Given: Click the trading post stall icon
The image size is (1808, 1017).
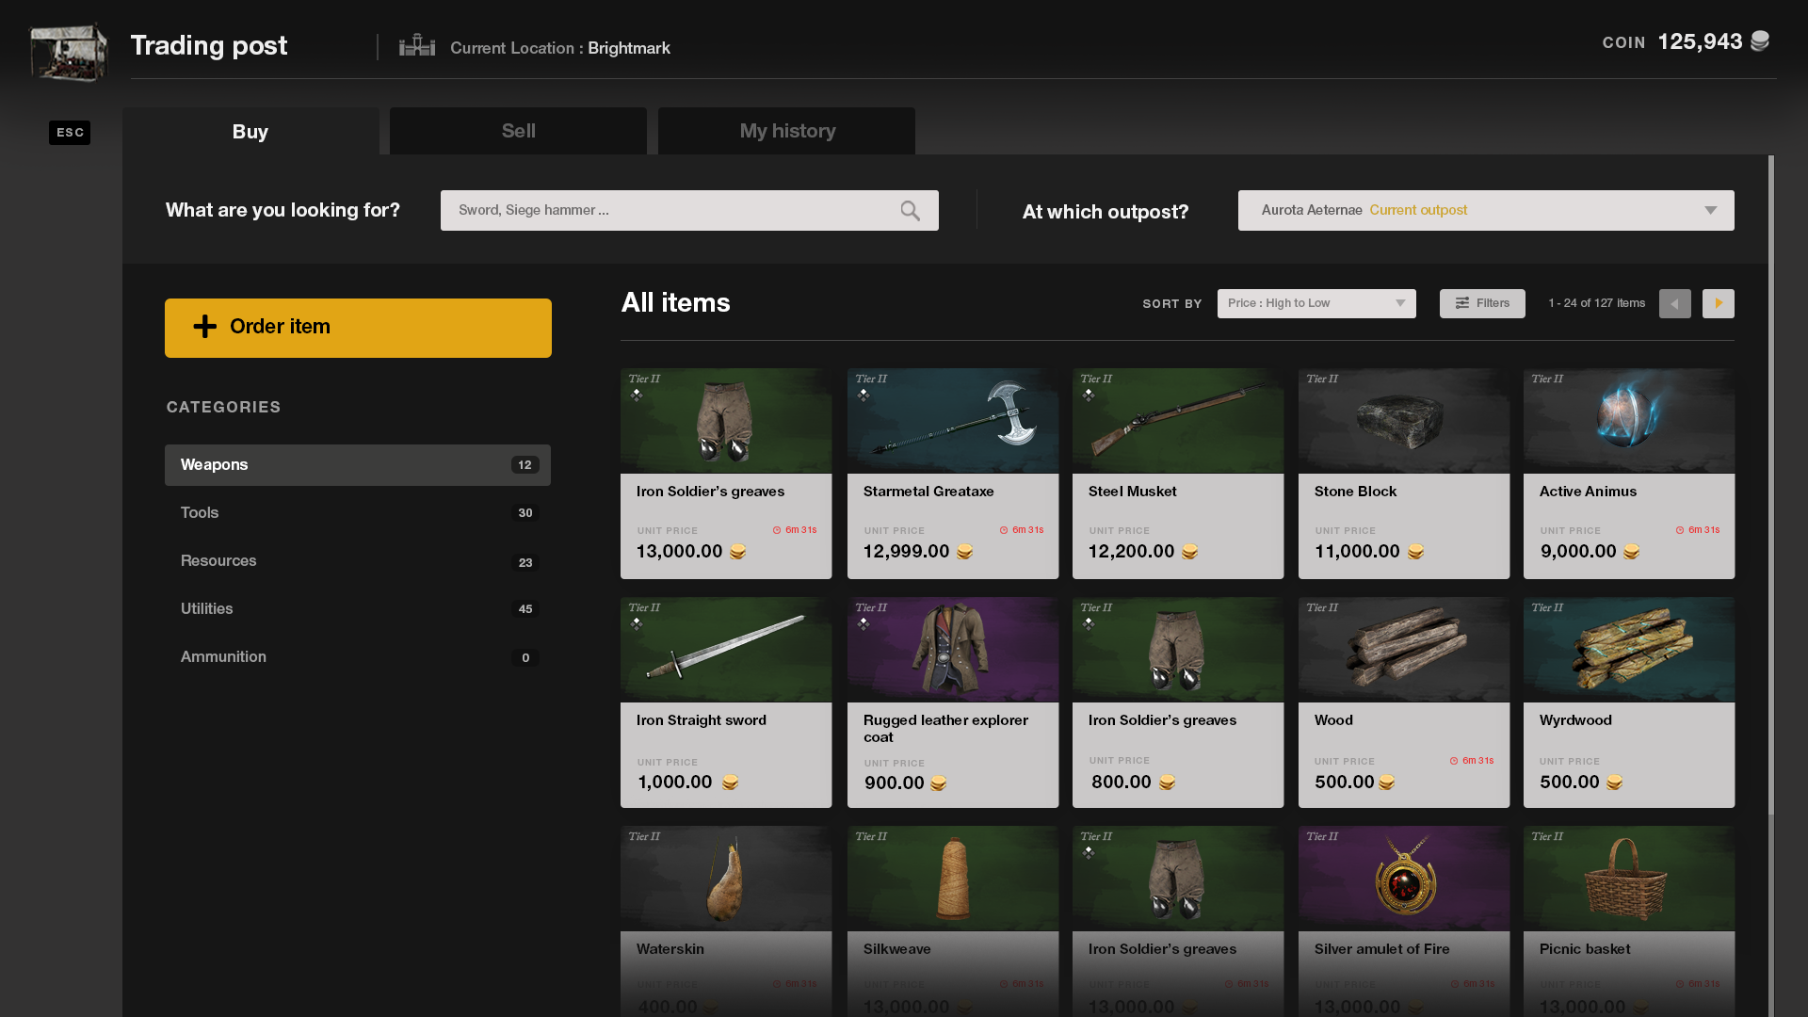Looking at the screenshot, I should (69, 52).
